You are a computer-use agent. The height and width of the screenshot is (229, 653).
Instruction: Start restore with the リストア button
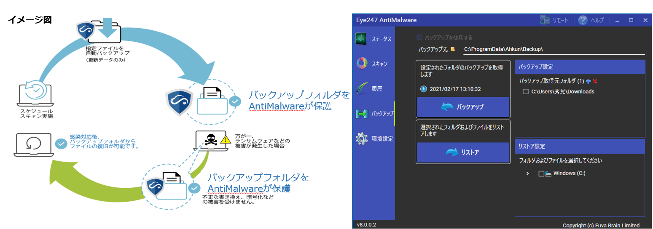pos(463,152)
